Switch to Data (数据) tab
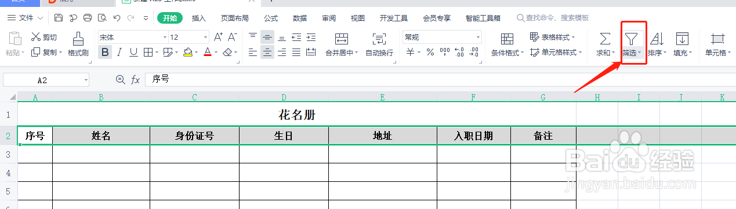Screen dimensions: 736x209 point(300,18)
